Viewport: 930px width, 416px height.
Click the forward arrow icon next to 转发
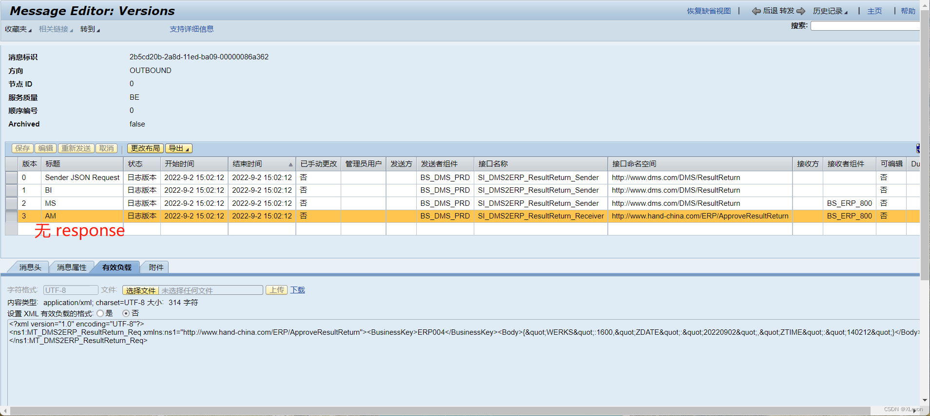coord(801,11)
